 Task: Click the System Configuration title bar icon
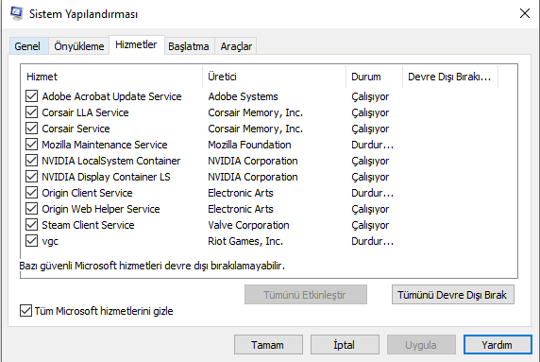17,13
